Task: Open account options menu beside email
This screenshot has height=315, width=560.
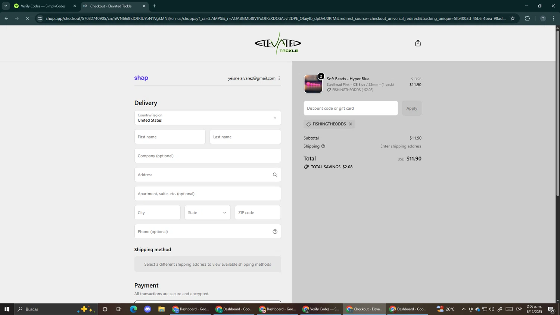Action: (x=279, y=78)
